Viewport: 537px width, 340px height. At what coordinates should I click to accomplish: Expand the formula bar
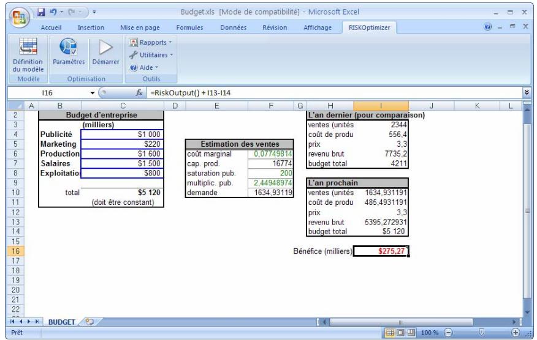527,92
